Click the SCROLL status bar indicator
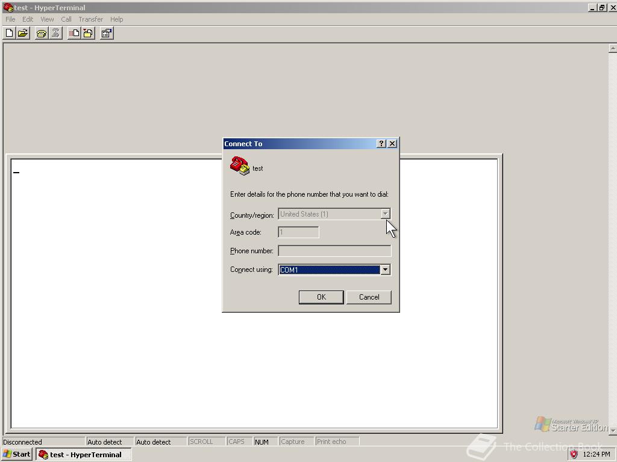This screenshot has width=617, height=462. tap(207, 442)
